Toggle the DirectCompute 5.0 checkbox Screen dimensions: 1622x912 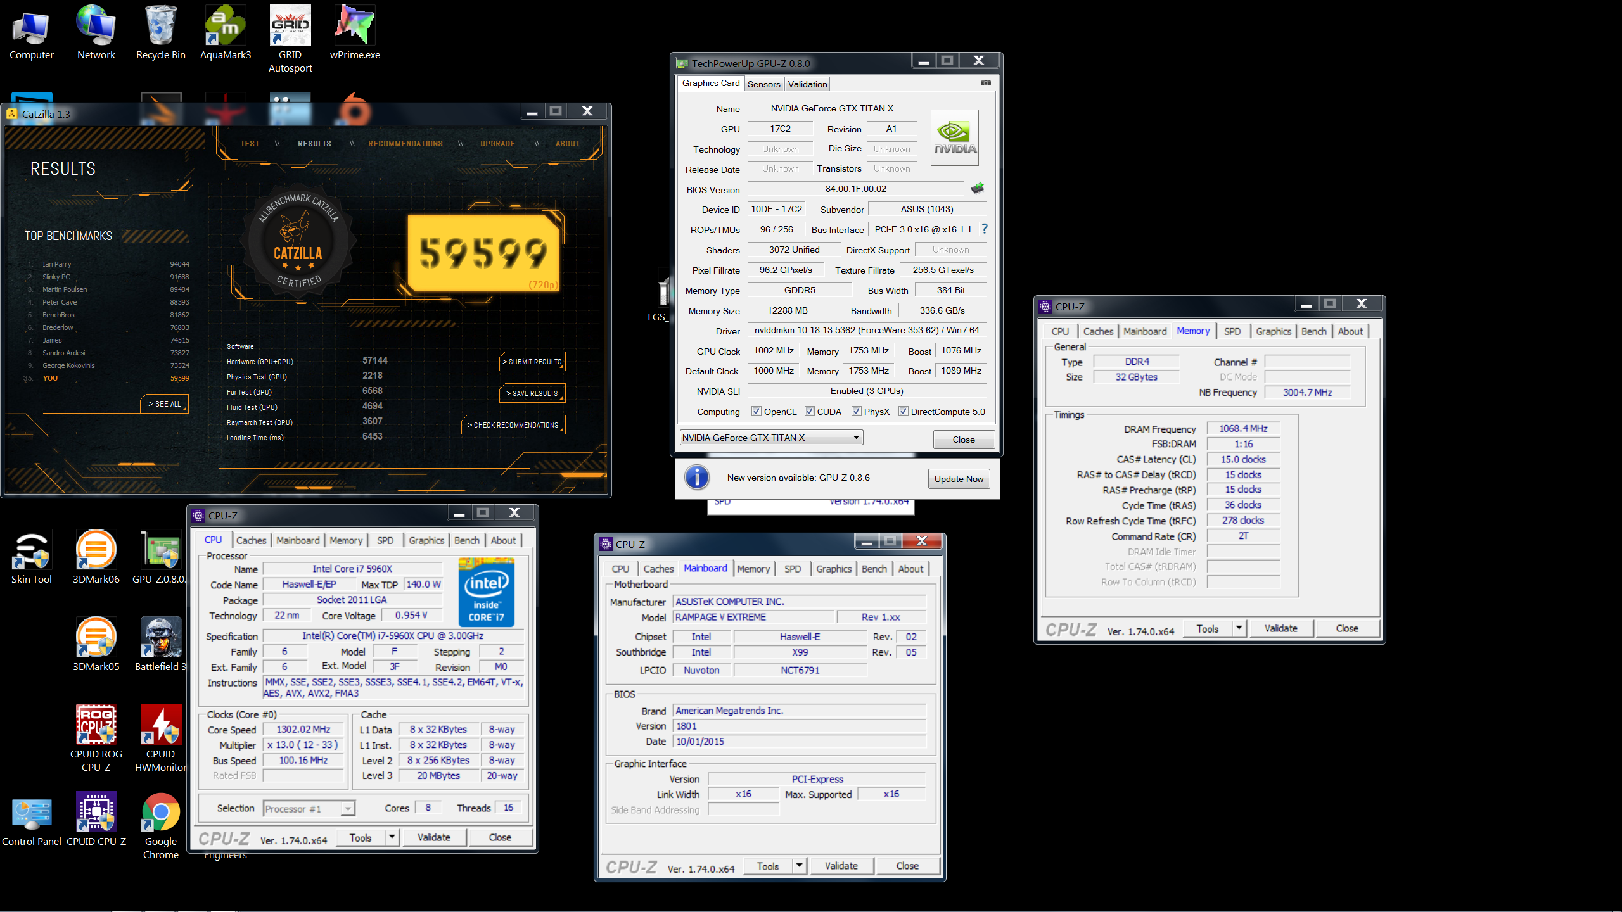[904, 411]
